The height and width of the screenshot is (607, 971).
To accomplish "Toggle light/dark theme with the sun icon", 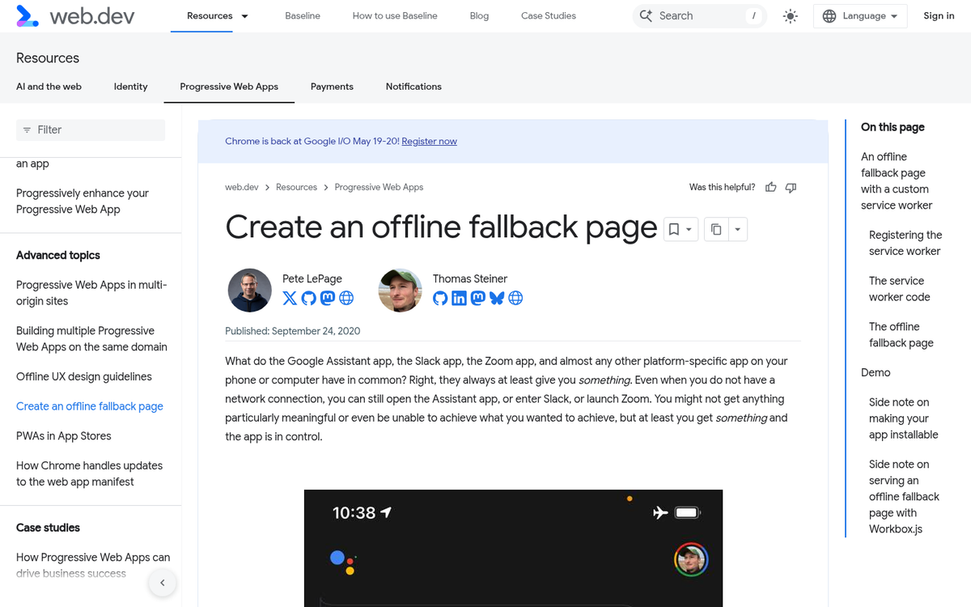I will [791, 15].
